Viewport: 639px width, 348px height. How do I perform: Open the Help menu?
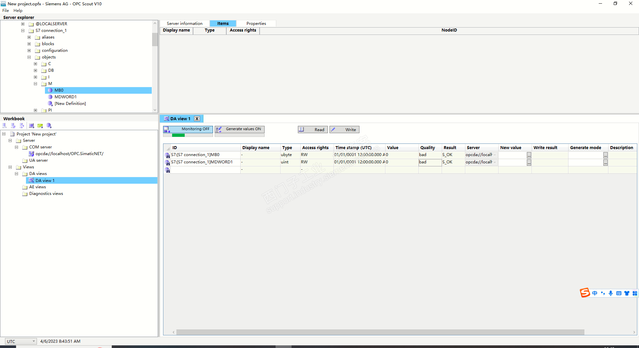tap(18, 11)
